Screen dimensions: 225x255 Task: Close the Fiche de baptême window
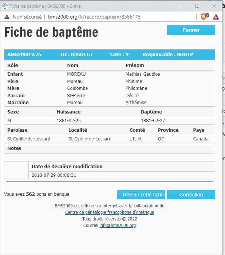pyautogui.click(x=214, y=6)
